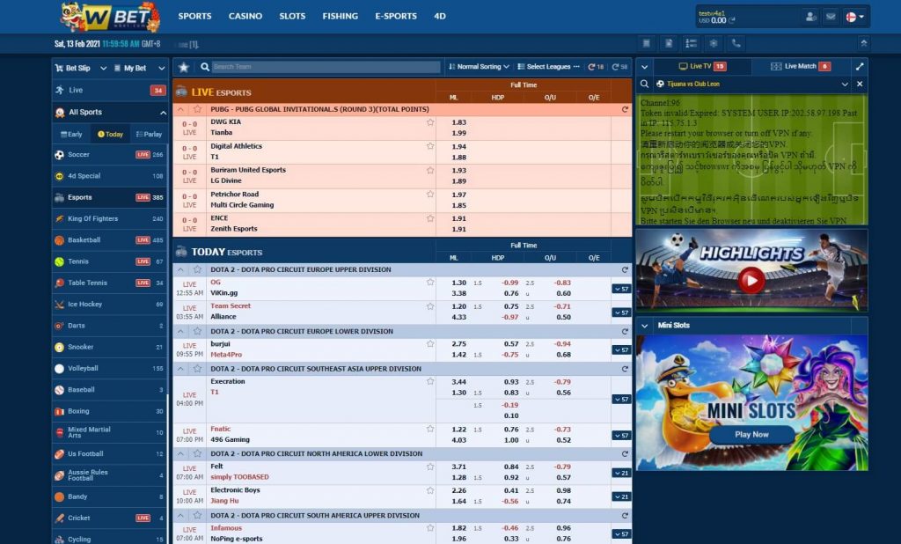
Task: Open the 4D menu
Action: [440, 16]
